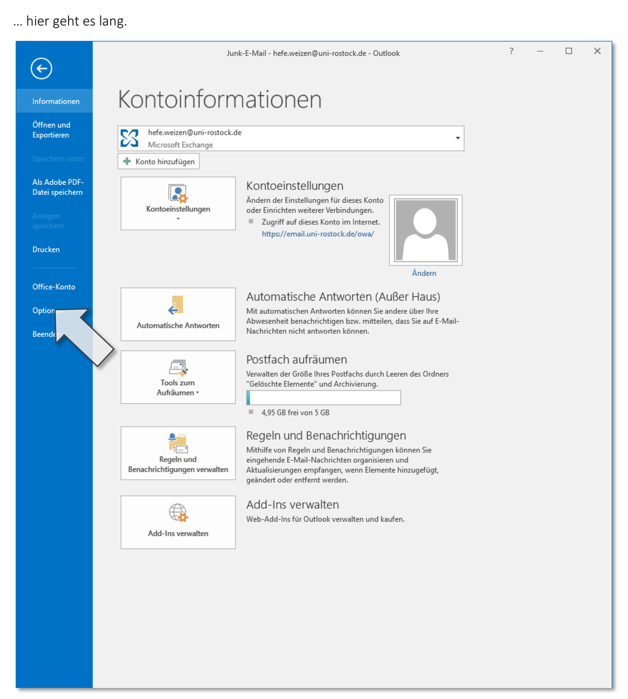The image size is (628, 699).
Task: Open help with the question mark icon
Action: click(511, 51)
